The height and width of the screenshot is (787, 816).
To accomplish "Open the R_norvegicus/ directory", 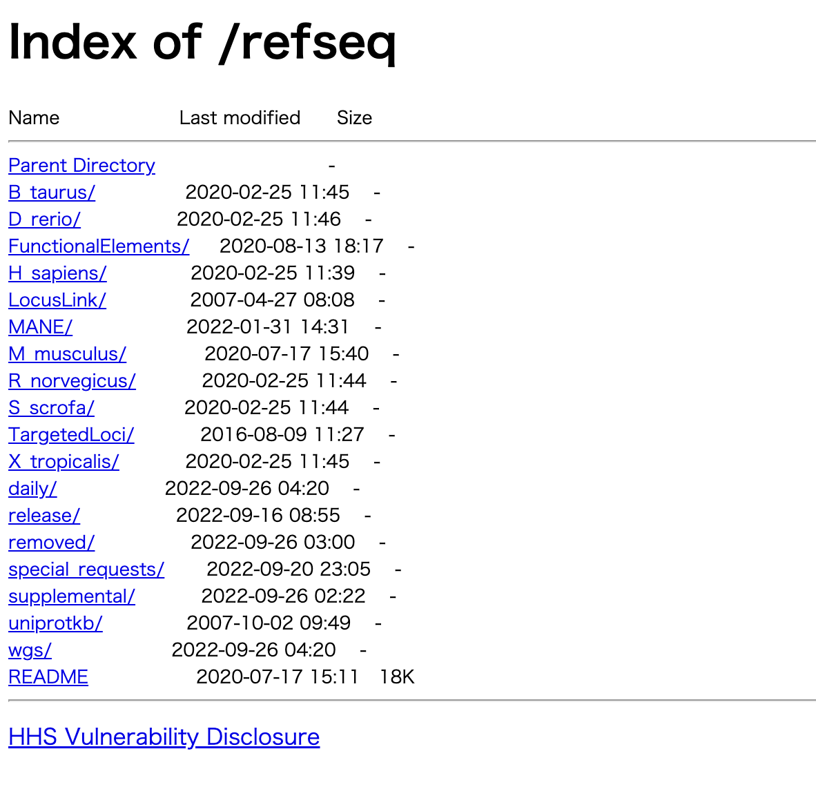I will pyautogui.click(x=72, y=381).
